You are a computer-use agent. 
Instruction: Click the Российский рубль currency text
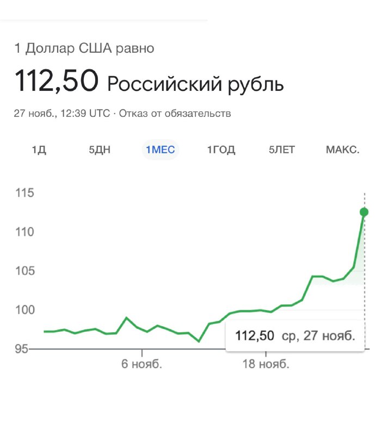point(195,84)
